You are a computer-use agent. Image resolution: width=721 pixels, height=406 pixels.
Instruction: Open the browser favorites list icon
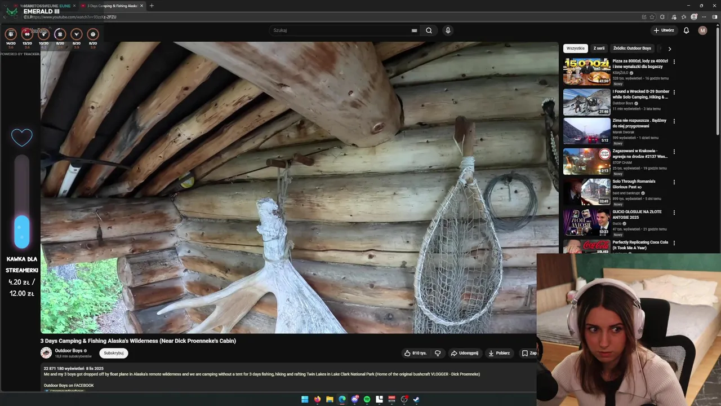tap(684, 17)
